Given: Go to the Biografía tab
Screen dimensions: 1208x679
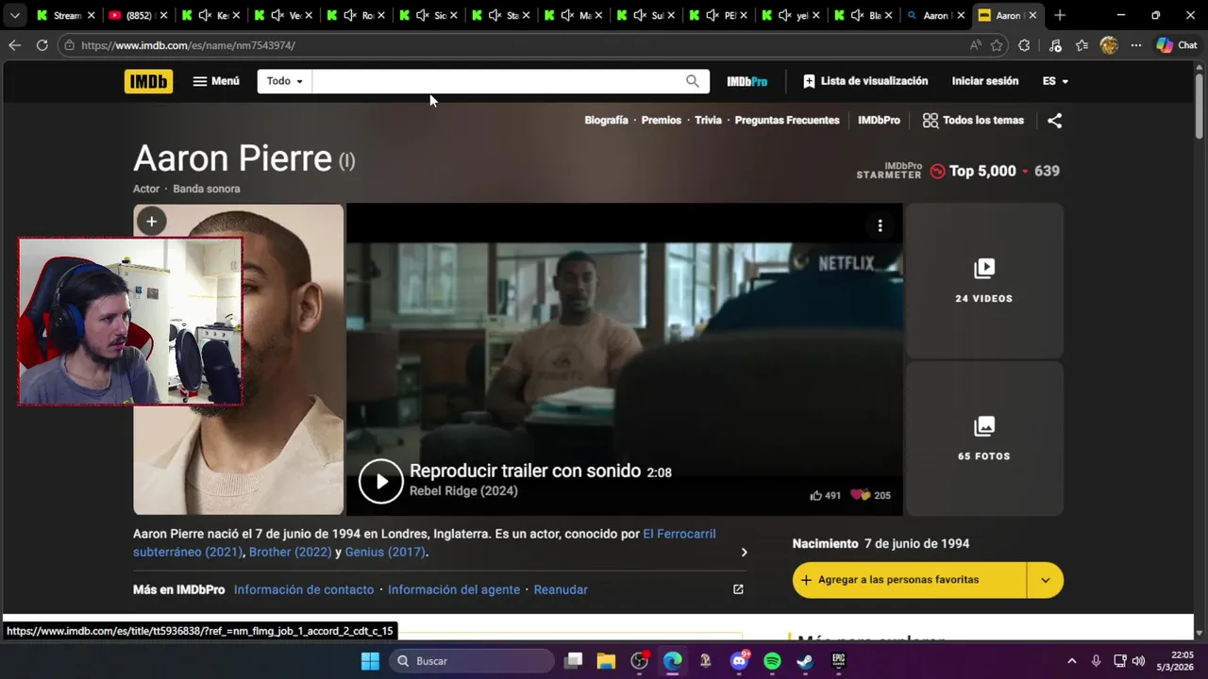Looking at the screenshot, I should 606,120.
